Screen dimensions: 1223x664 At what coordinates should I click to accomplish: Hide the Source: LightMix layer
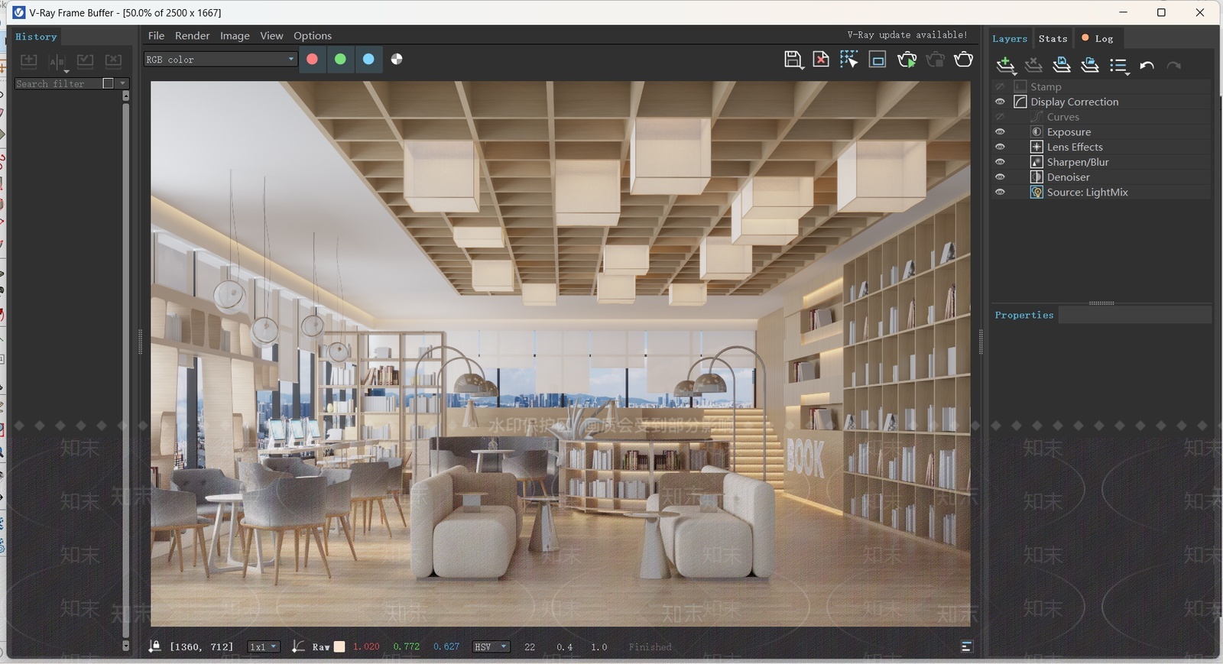coord(1000,193)
